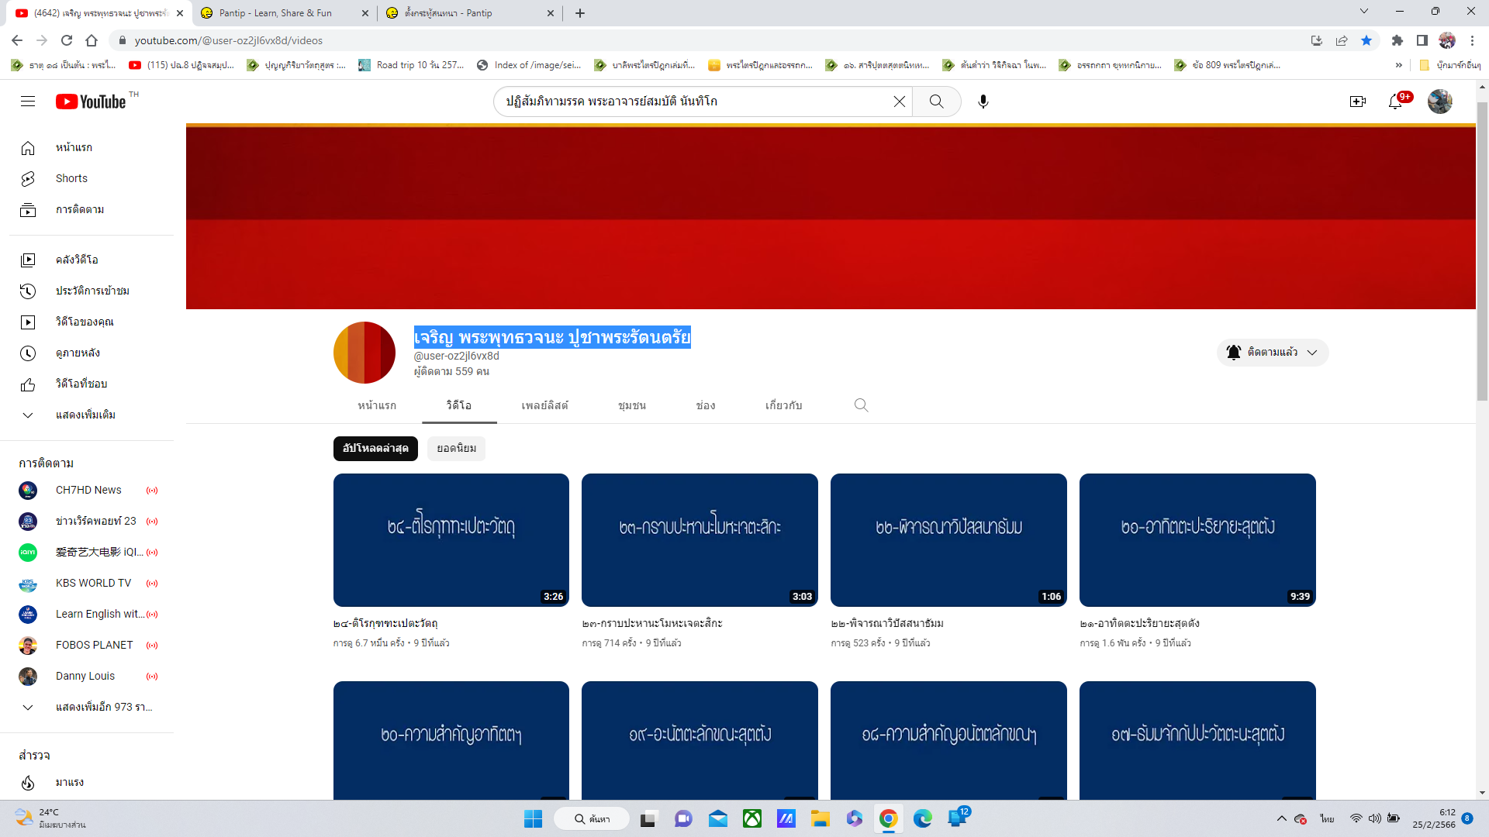Image resolution: width=1489 pixels, height=837 pixels.
Task: Switch to the channel About tab
Action: click(783, 405)
